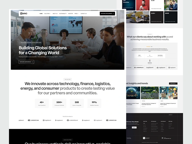Click the Subscribe button in the footer
192x144 pixels.
(134, 127)
